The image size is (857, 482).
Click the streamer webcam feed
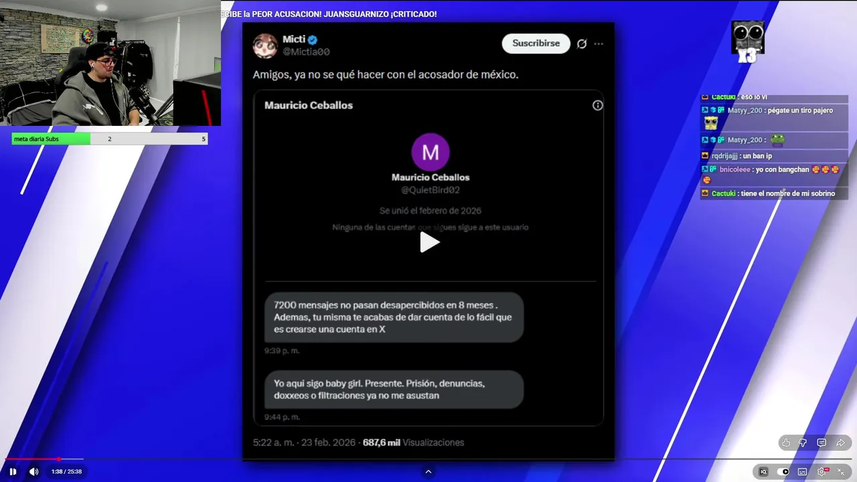(110, 63)
